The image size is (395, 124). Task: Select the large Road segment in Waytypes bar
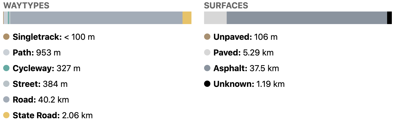tap(96, 18)
